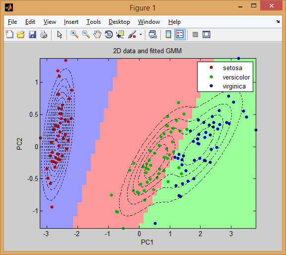The width and height of the screenshot is (286, 255).
Task: Toggle the Edit Plot arrow tool
Action: [60, 34]
